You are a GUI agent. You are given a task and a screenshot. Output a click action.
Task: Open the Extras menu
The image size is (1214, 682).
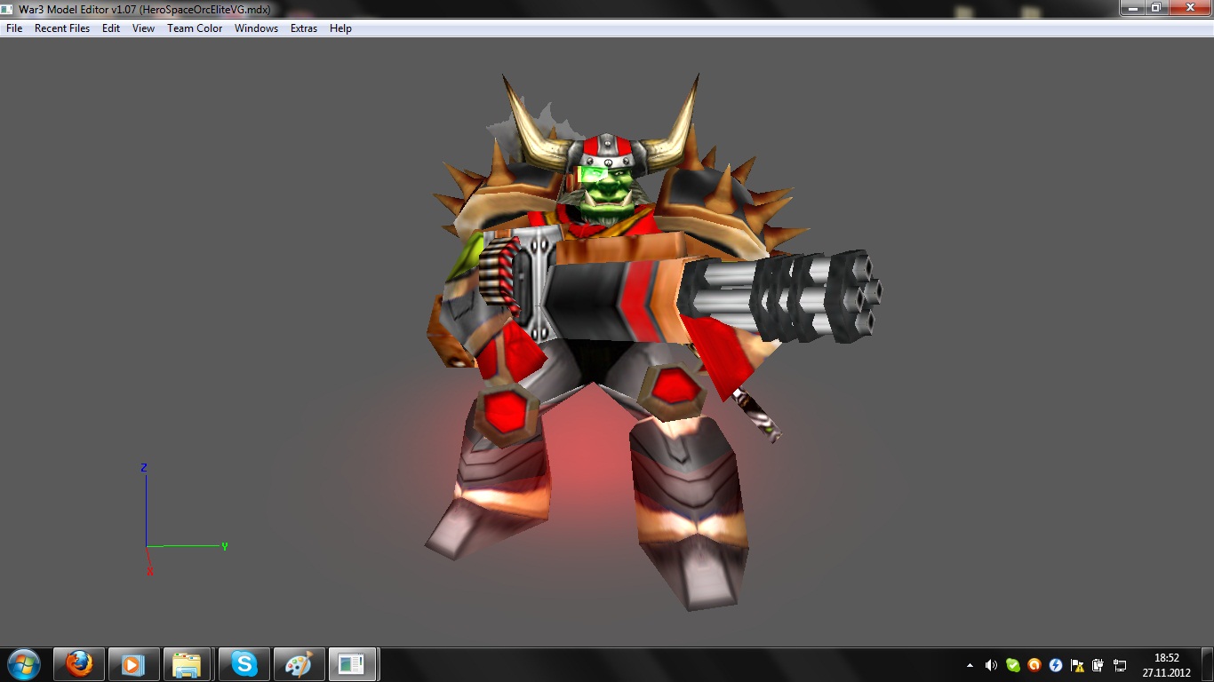click(304, 28)
